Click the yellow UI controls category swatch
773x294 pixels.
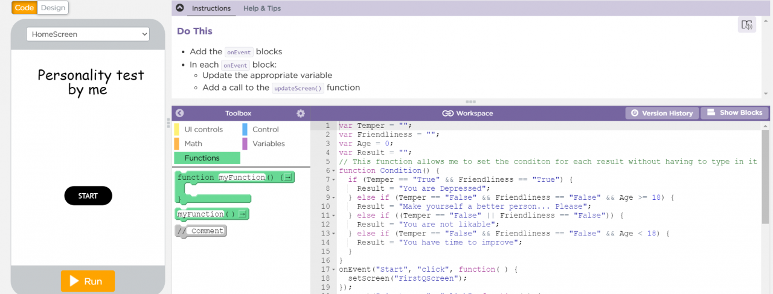[176, 129]
